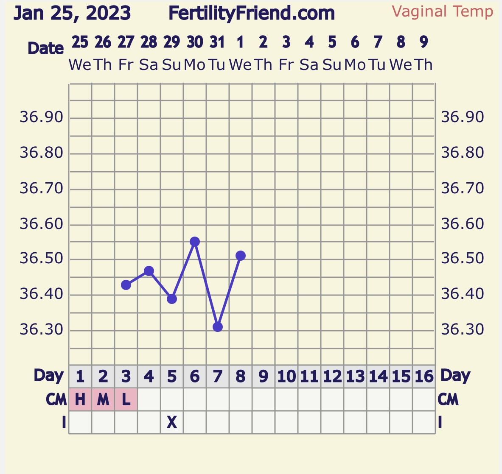Viewport: 502px width, 474px height.
Task: Click the temperature point on cycle day 3
Action: [126, 285]
